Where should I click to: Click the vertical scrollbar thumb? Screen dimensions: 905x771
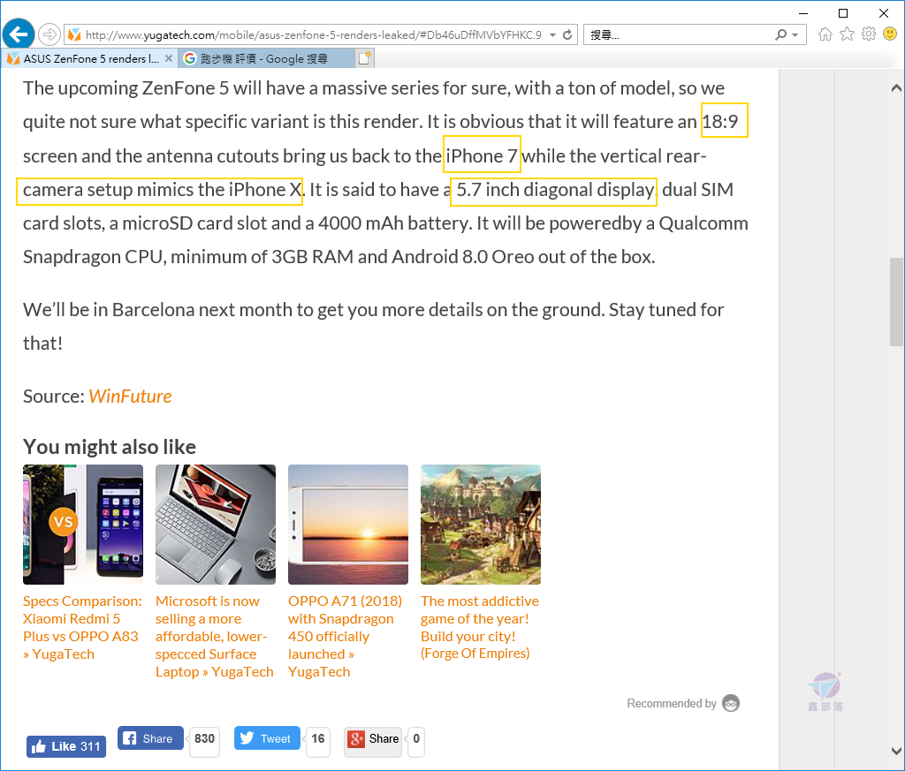pos(896,301)
